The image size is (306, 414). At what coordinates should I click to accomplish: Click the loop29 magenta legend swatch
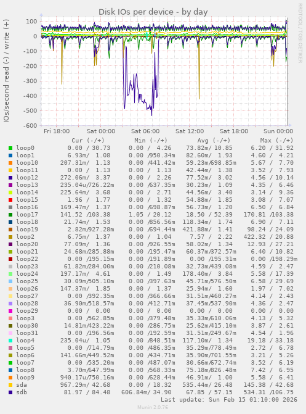tap(10, 311)
